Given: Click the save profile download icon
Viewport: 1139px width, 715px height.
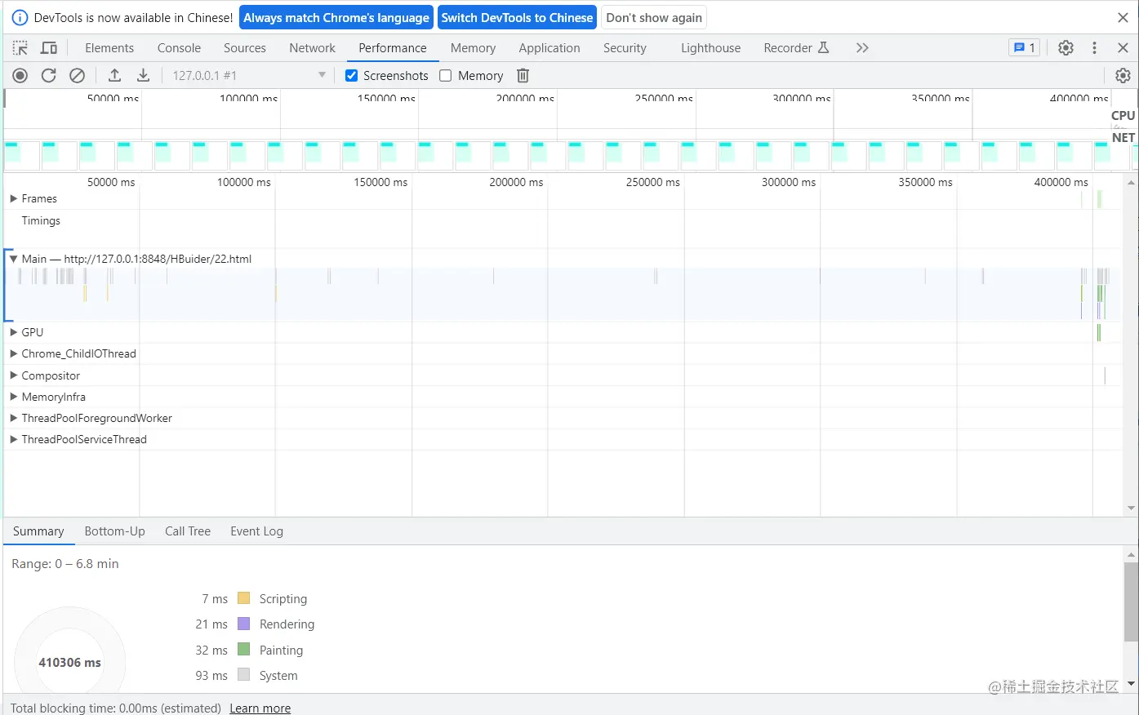Looking at the screenshot, I should pos(143,76).
